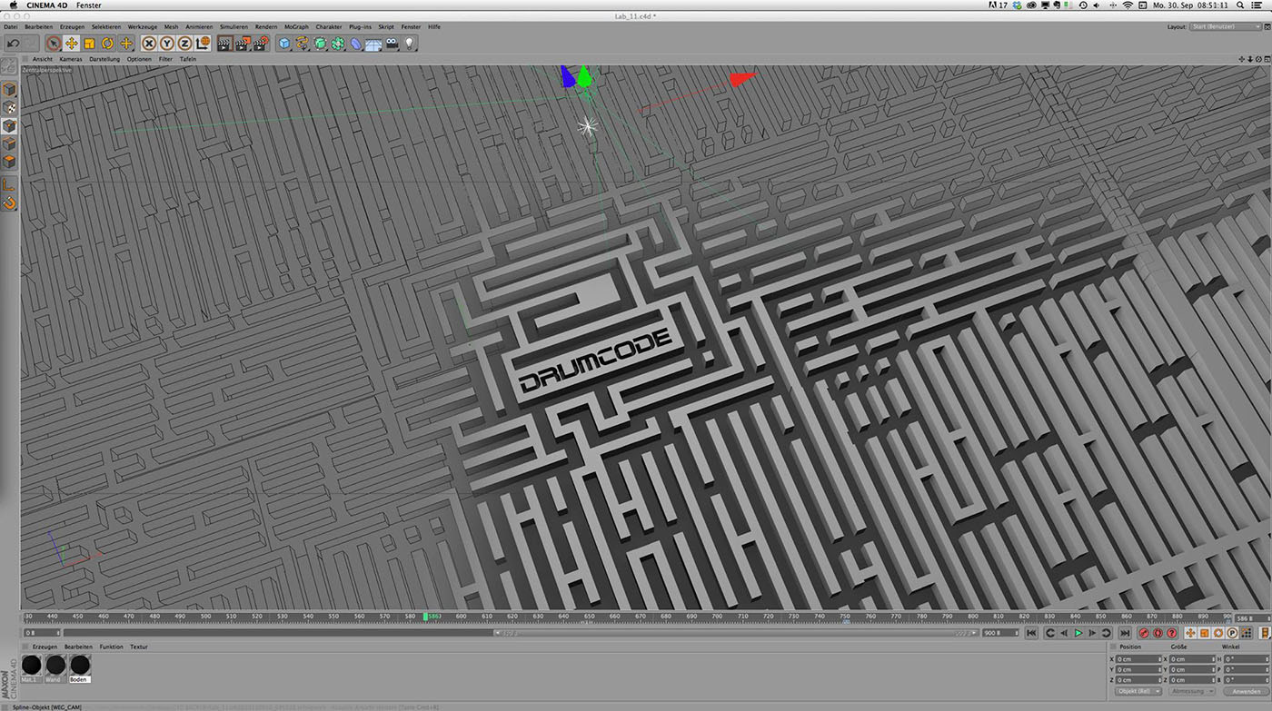
Task: Click the Record Active Objects red button
Action: click(1144, 633)
